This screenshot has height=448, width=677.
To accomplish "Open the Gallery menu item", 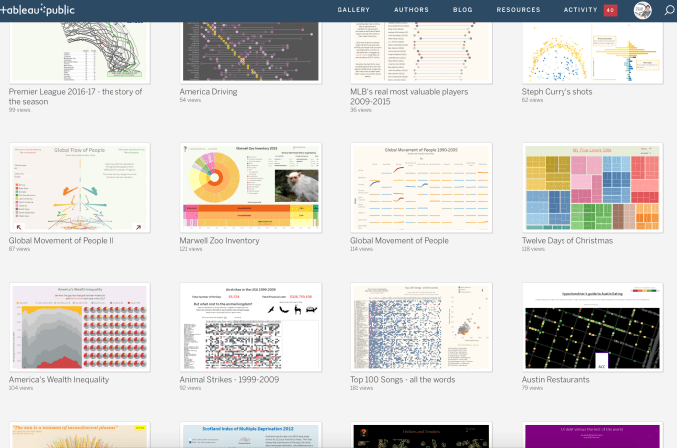I will coord(353,10).
